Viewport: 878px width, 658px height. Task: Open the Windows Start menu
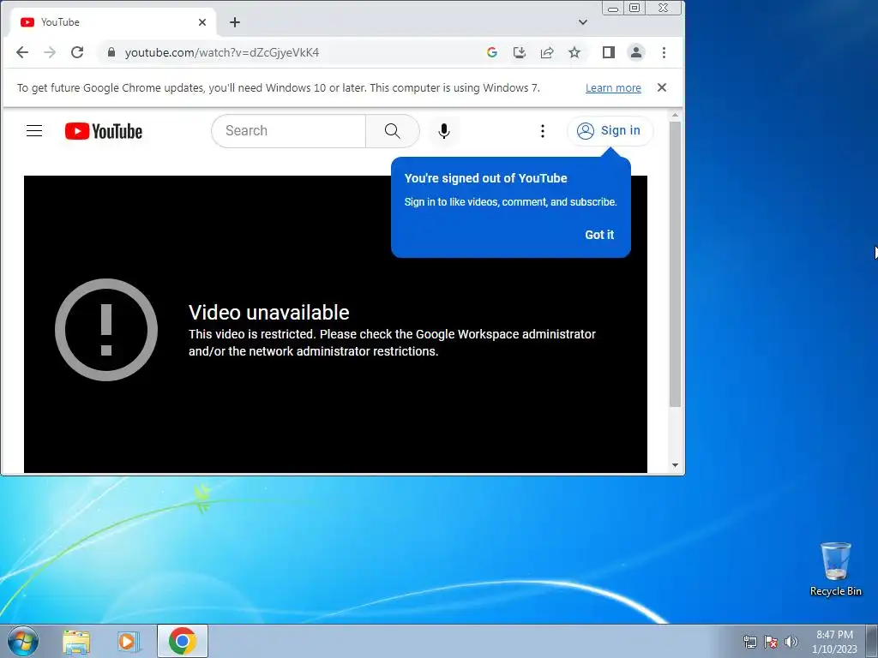[x=23, y=641]
